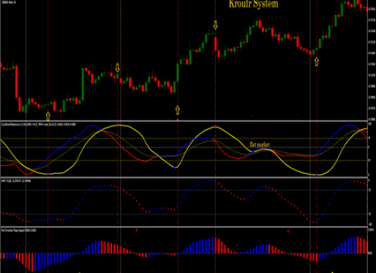Viewport: 376px width, 273px height.
Task: Select the divider above the histogram panel
Action: point(184,227)
